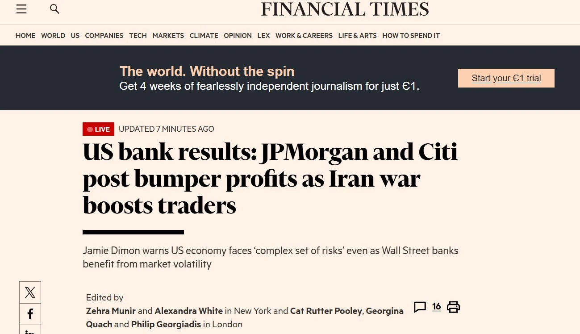Click the Start your €1 trial button

[506, 78]
